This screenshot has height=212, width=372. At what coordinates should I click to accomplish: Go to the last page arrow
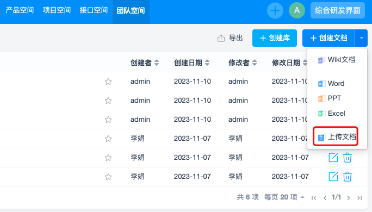pyautogui.click(x=359, y=197)
